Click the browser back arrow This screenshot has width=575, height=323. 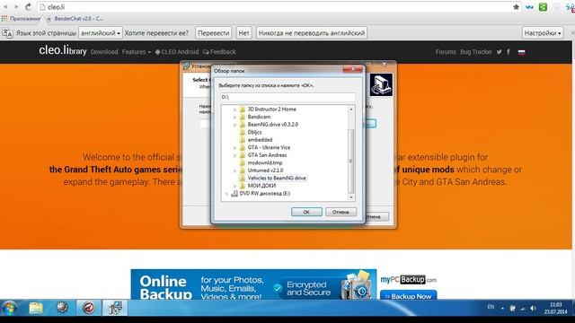click(x=5, y=6)
